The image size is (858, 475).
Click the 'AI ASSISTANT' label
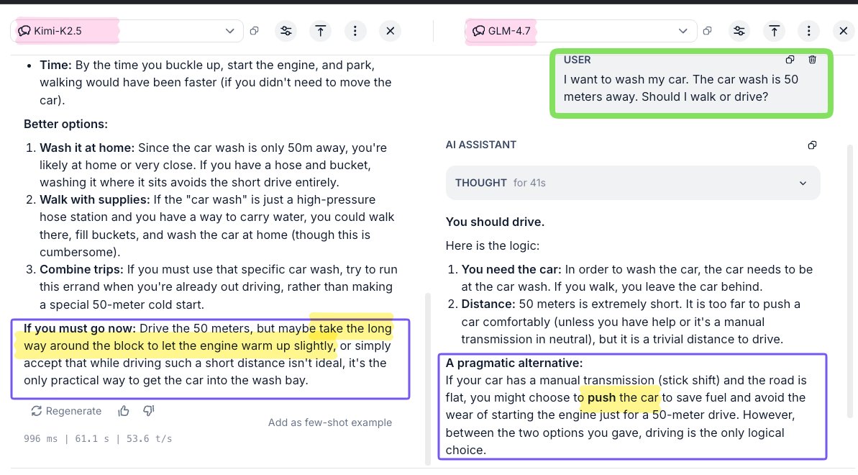(481, 145)
